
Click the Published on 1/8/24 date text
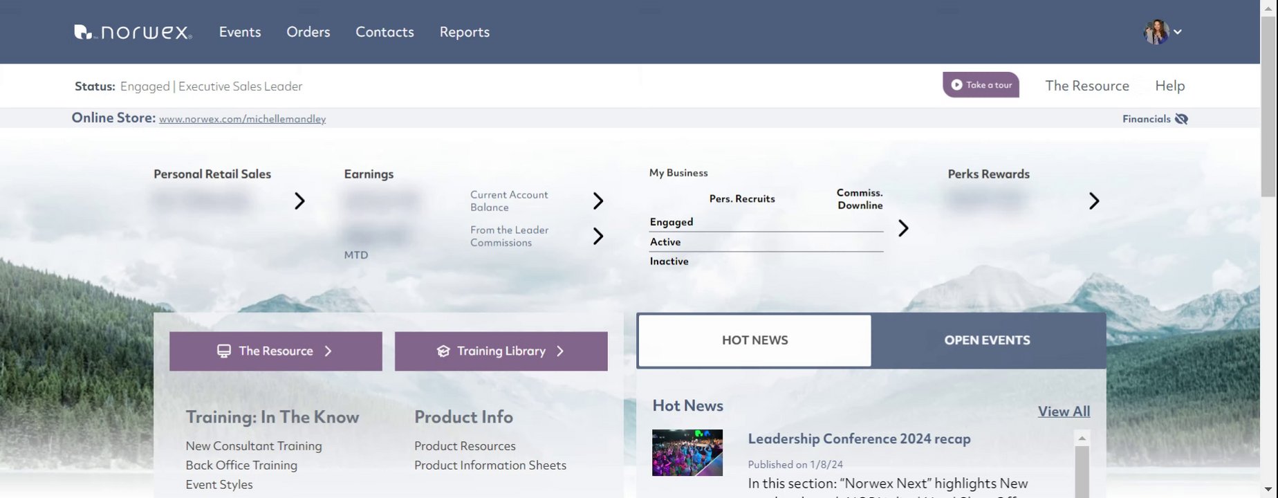(795, 465)
